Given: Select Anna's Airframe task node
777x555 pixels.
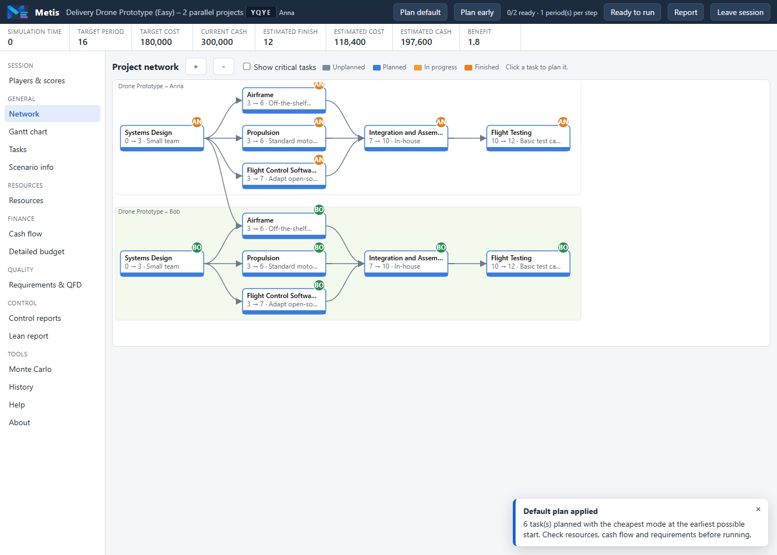Looking at the screenshot, I should pos(284,100).
